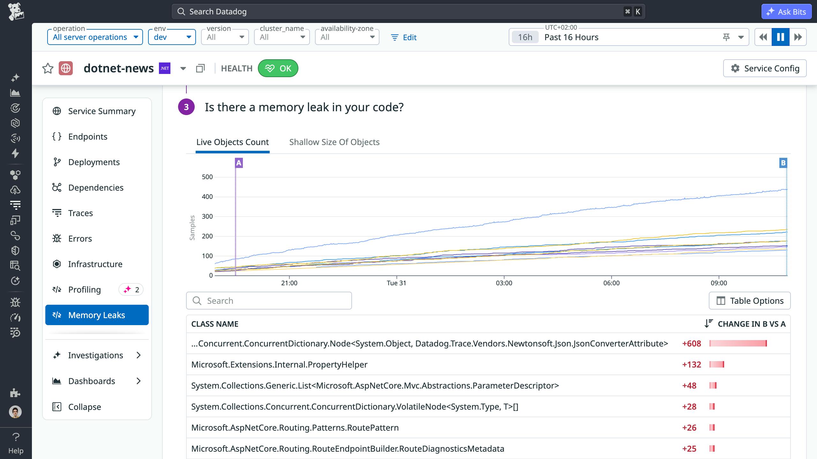Click the Service Config button
817x459 pixels.
point(765,68)
